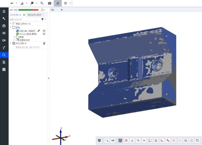Empty the clipboard with the trash icon
The width and height of the screenshot is (202, 145).
click(x=44, y=43)
